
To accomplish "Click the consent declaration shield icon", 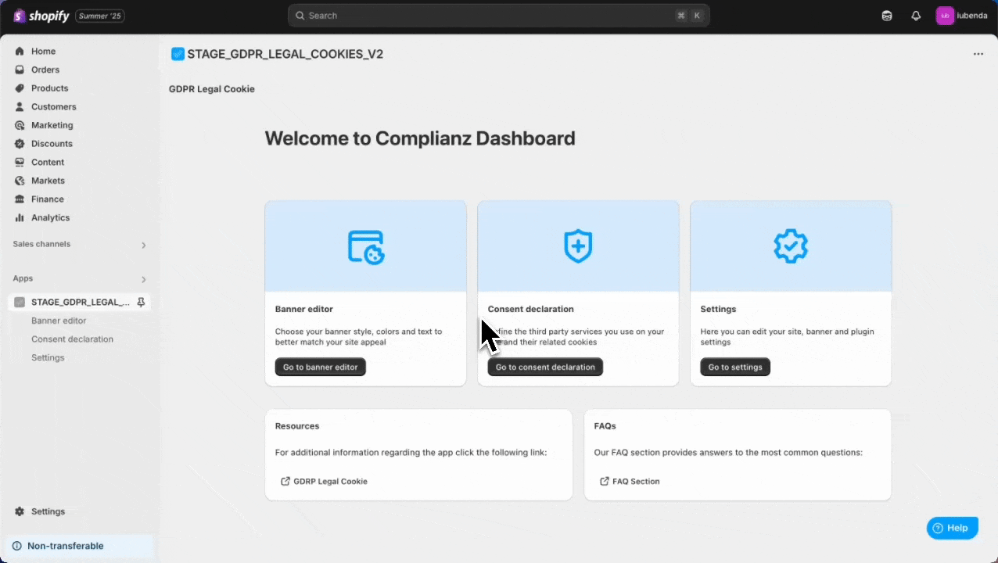I will pyautogui.click(x=578, y=246).
